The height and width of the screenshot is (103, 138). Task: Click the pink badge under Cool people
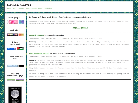point(13,22)
